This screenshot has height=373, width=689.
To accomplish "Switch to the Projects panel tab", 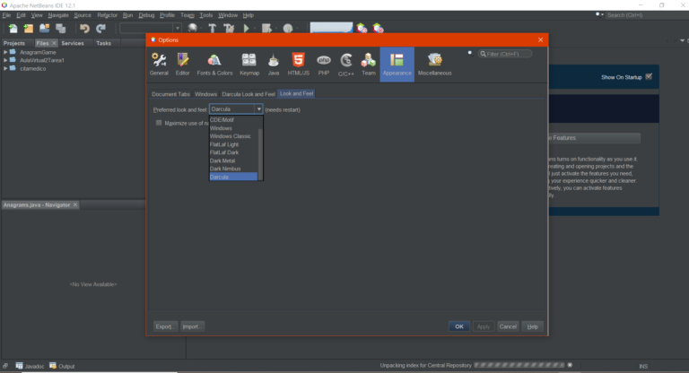I will tap(14, 43).
